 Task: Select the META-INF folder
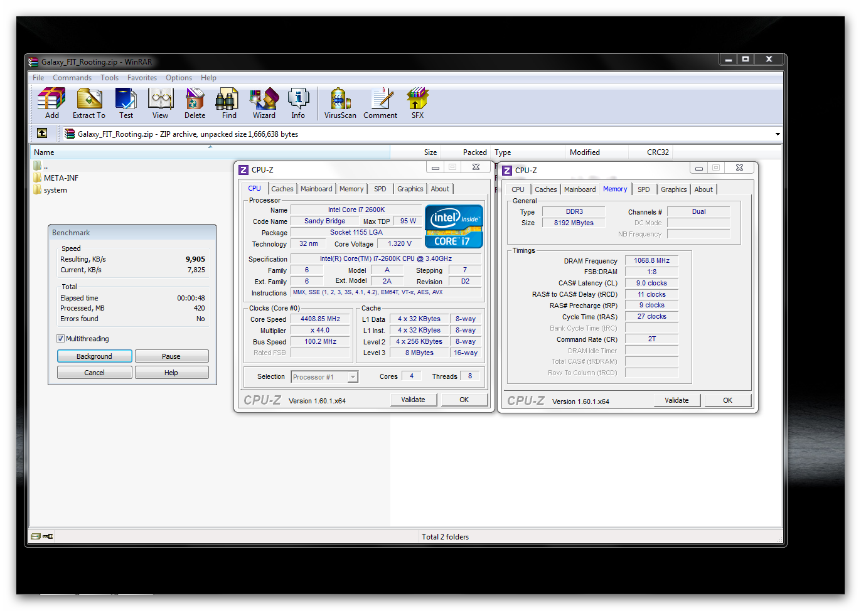tap(56, 178)
